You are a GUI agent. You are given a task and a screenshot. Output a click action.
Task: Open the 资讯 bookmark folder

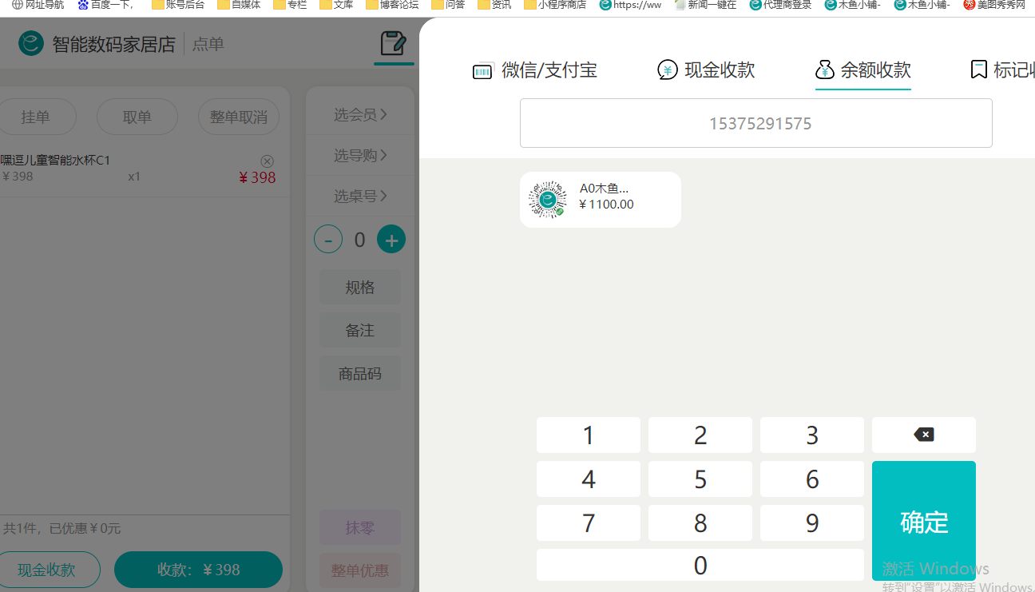[x=494, y=5]
